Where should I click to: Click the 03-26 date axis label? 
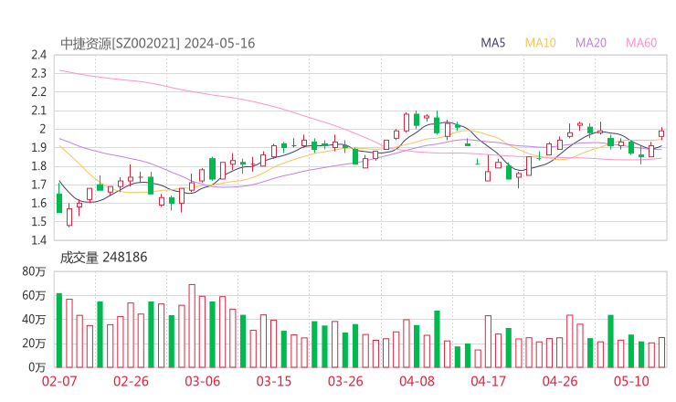coord(345,381)
